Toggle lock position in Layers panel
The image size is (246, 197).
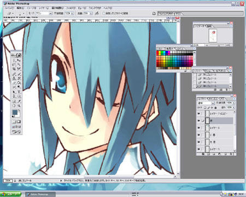(x=212, y=108)
